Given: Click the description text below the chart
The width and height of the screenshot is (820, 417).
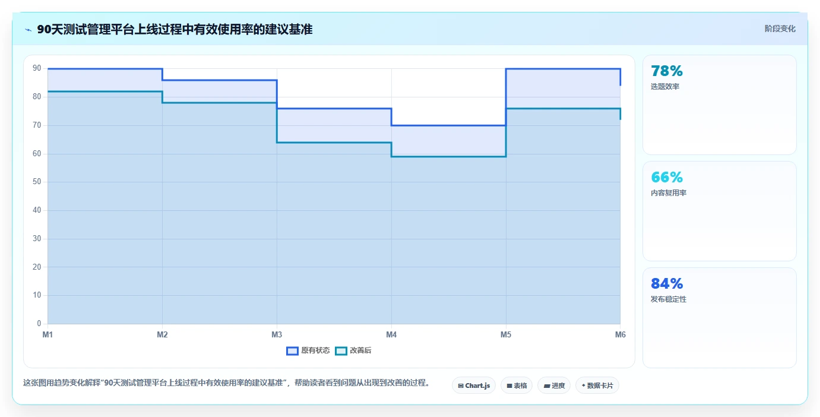Looking at the screenshot, I should click(x=226, y=383).
